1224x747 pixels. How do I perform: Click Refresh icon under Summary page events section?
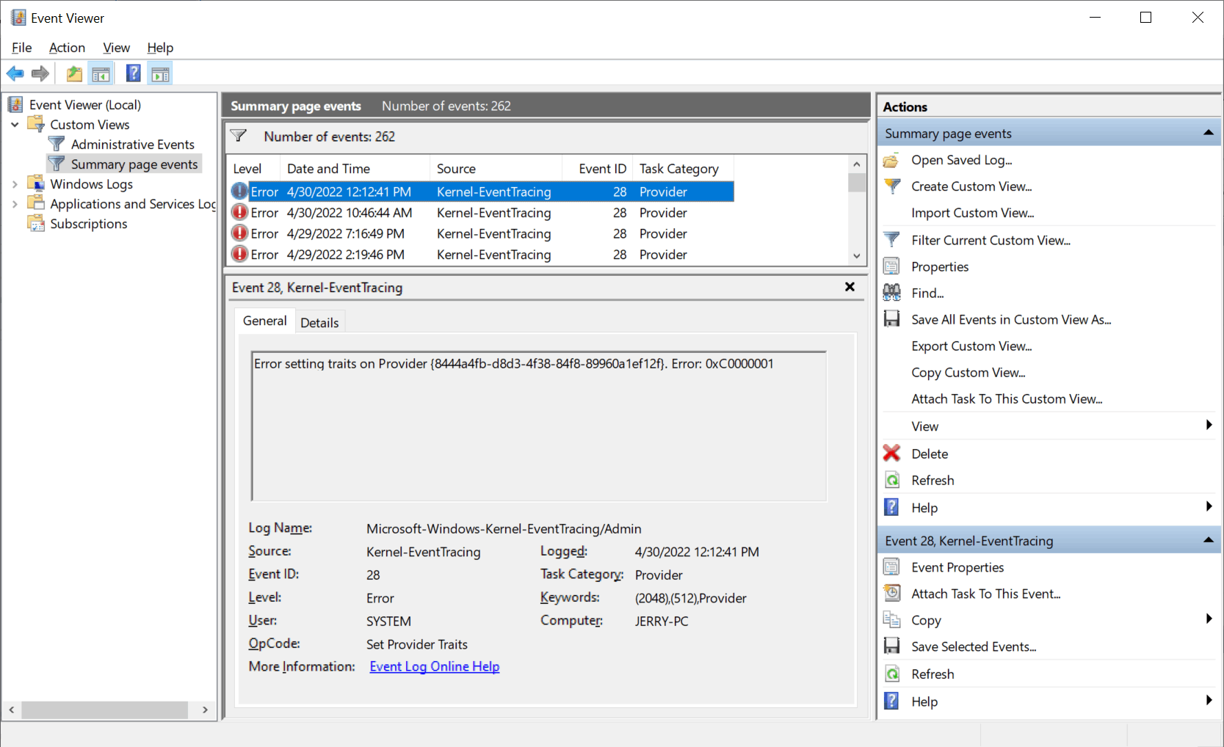pos(891,480)
